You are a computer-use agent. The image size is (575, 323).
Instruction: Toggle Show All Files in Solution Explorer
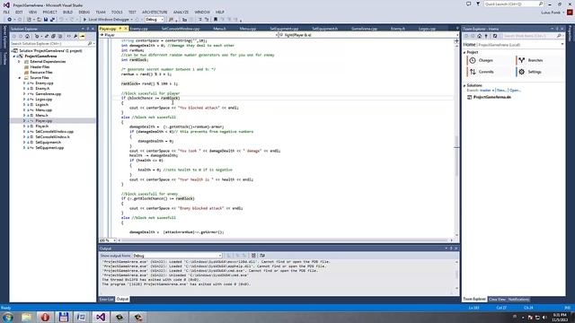60,36
